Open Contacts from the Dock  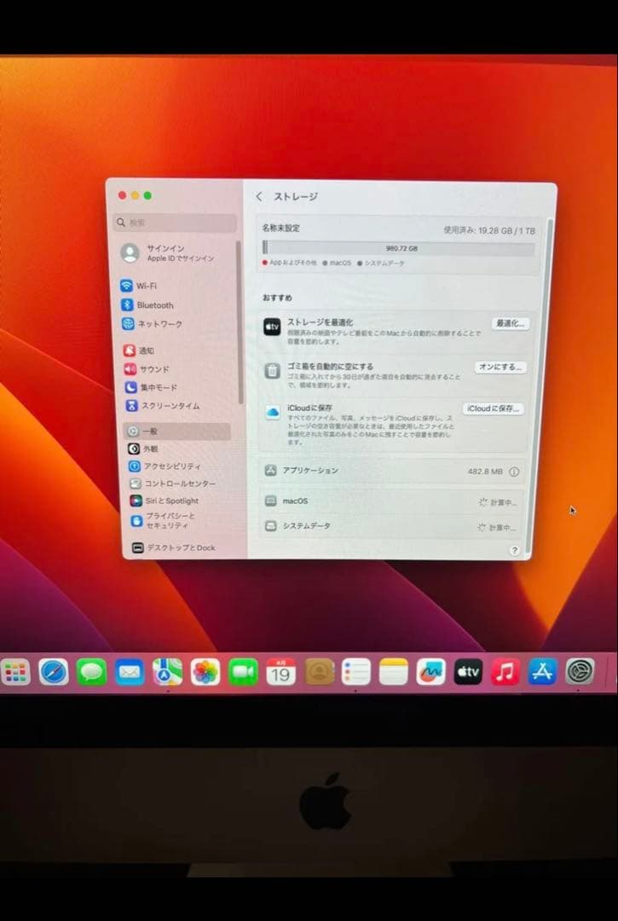click(320, 672)
